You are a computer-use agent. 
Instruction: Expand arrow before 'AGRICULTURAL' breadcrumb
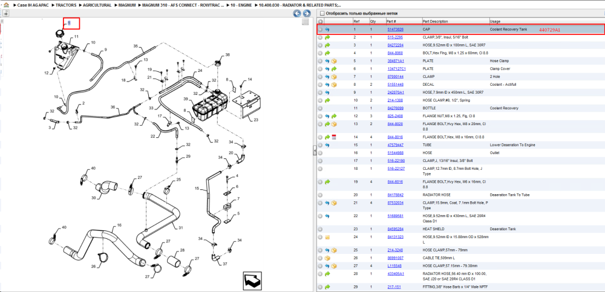(x=80, y=5)
